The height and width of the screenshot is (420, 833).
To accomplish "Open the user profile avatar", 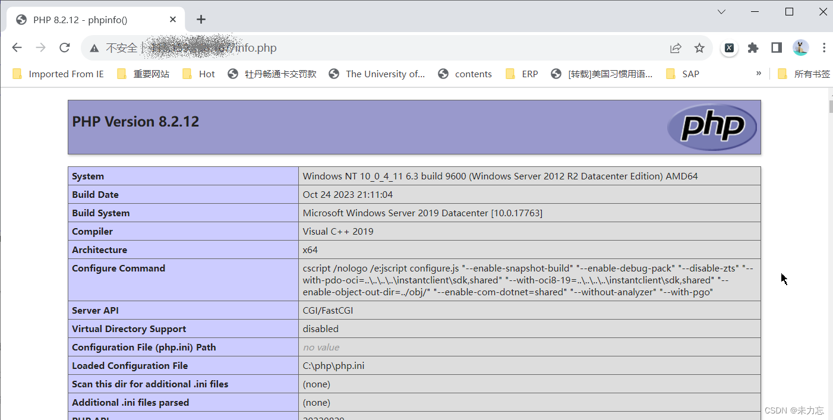I will pyautogui.click(x=800, y=48).
